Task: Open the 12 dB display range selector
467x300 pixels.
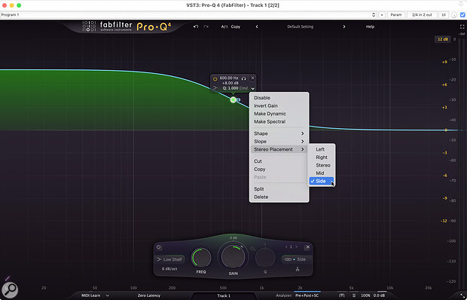Action: (x=442, y=39)
